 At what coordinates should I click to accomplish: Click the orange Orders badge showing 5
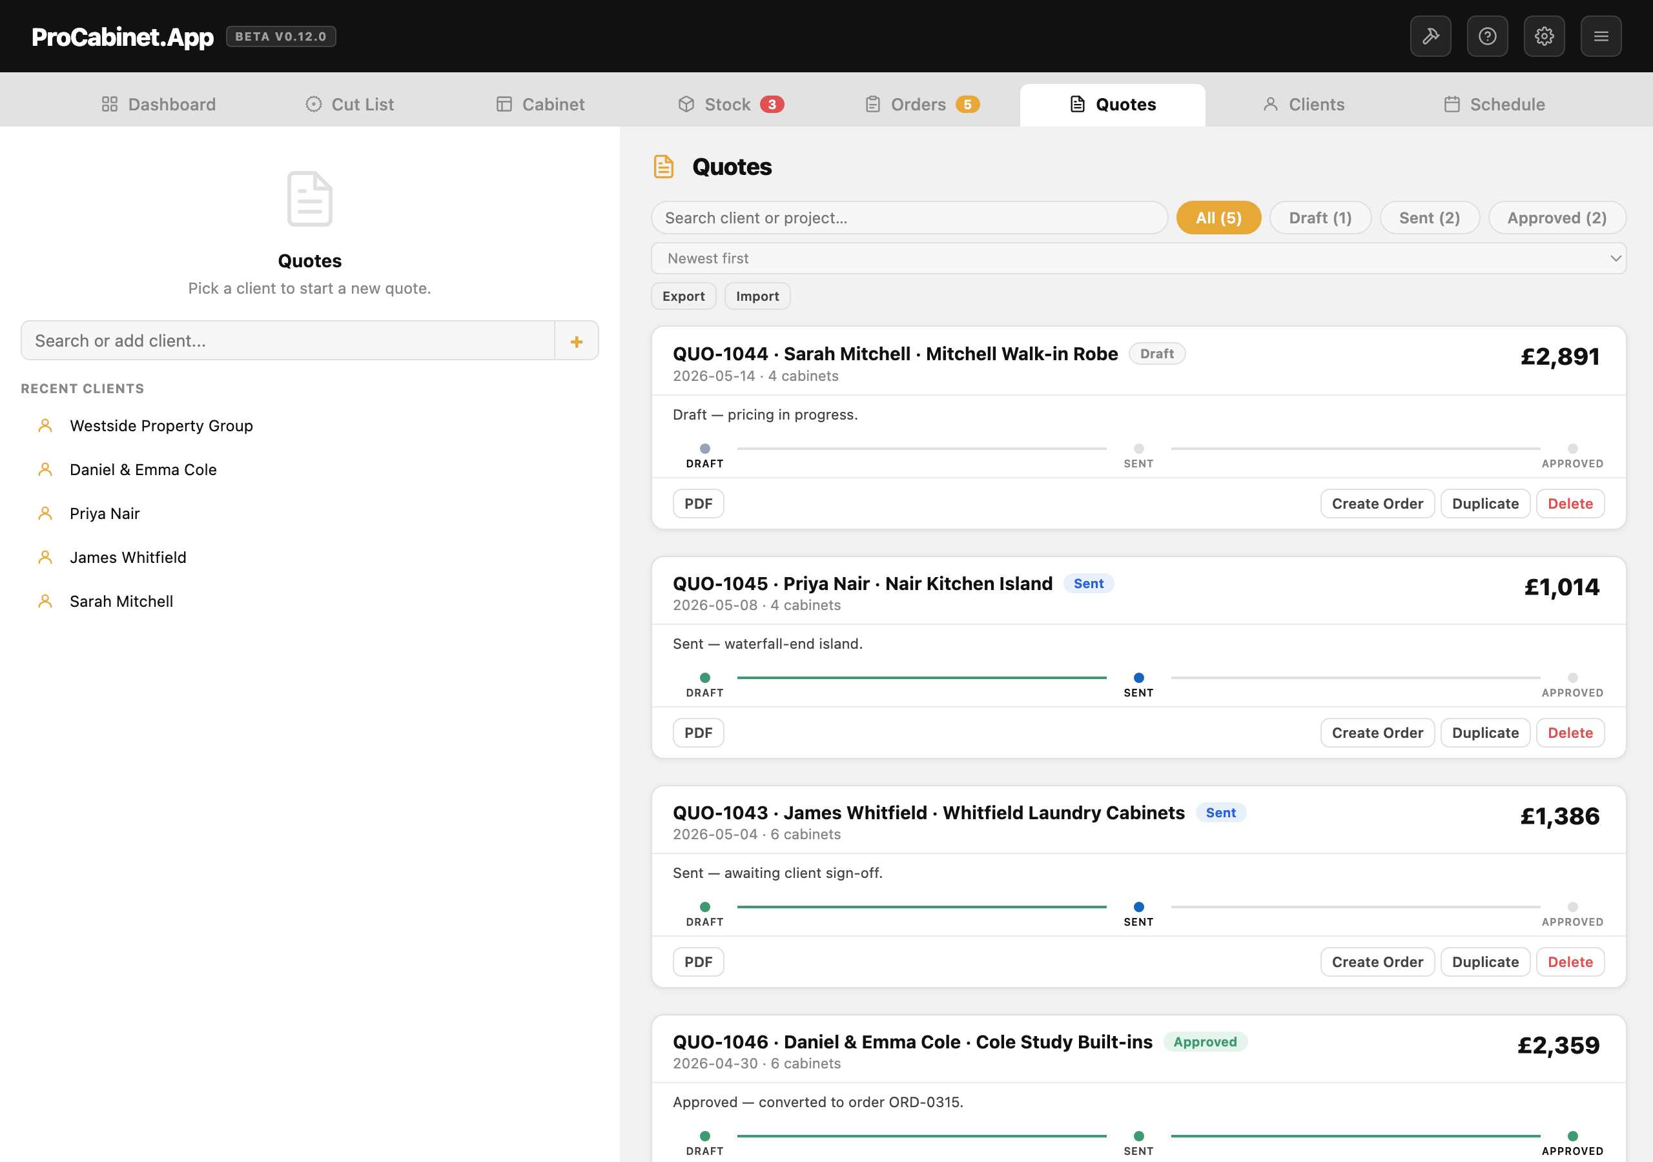[x=968, y=105]
